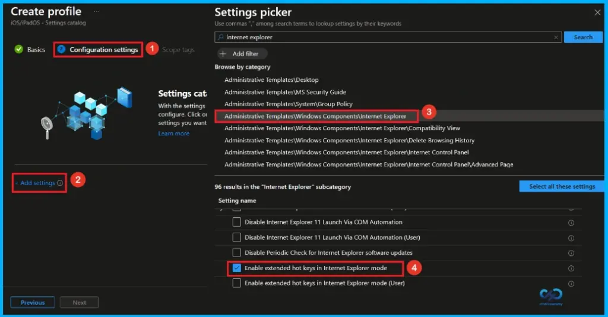Click the Setting name column header

tap(237, 201)
